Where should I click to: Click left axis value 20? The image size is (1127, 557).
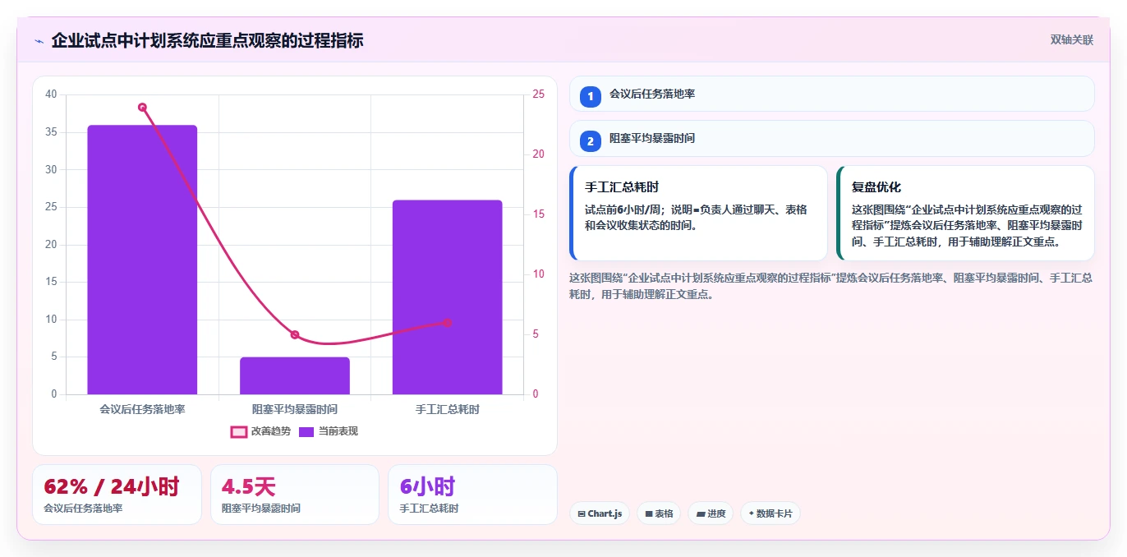51,245
